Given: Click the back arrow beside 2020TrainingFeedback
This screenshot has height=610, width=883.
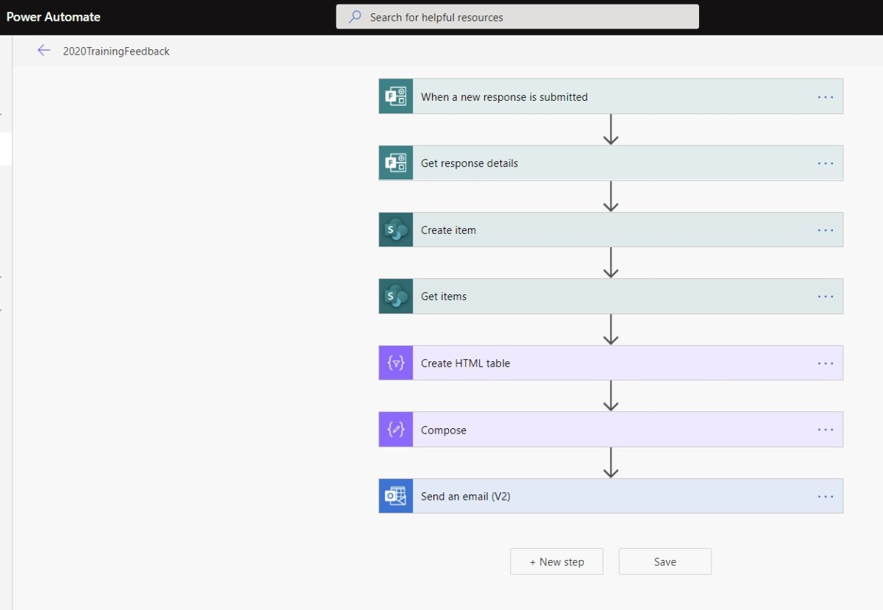Looking at the screenshot, I should 43,50.
